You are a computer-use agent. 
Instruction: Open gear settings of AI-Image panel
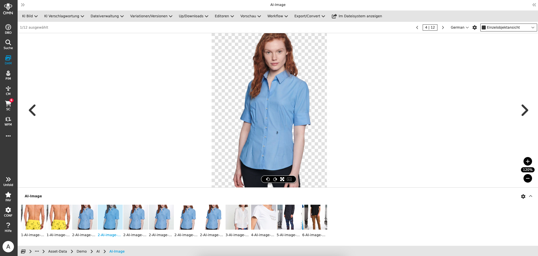[x=524, y=196]
